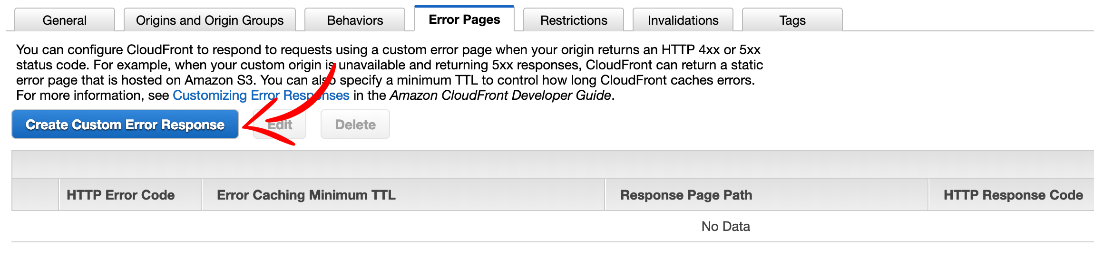Go to the Behaviors tab
Viewport: 1094px width, 268px height.
point(355,20)
